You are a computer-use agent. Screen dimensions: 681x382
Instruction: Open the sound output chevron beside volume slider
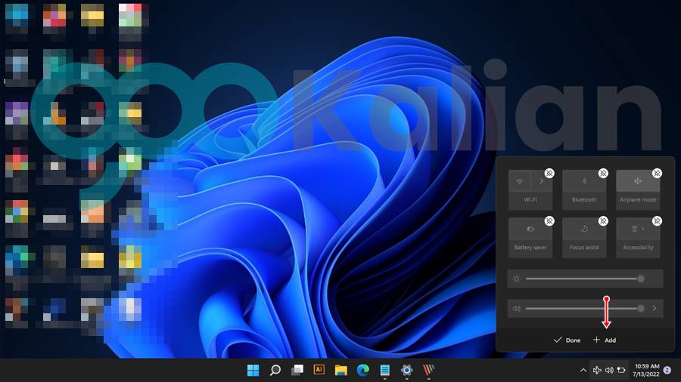[x=654, y=308]
